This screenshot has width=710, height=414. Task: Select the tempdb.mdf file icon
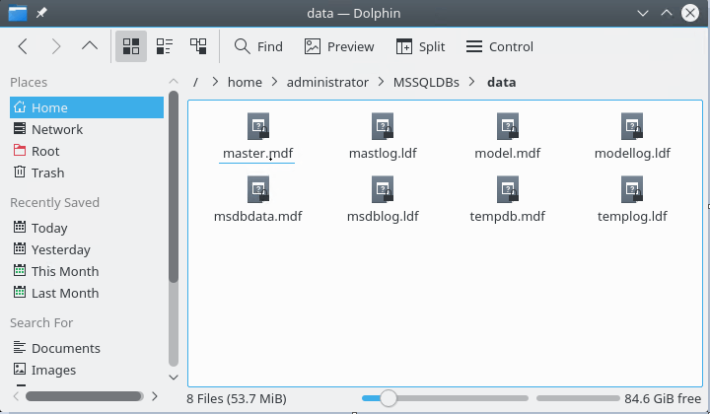(x=508, y=189)
